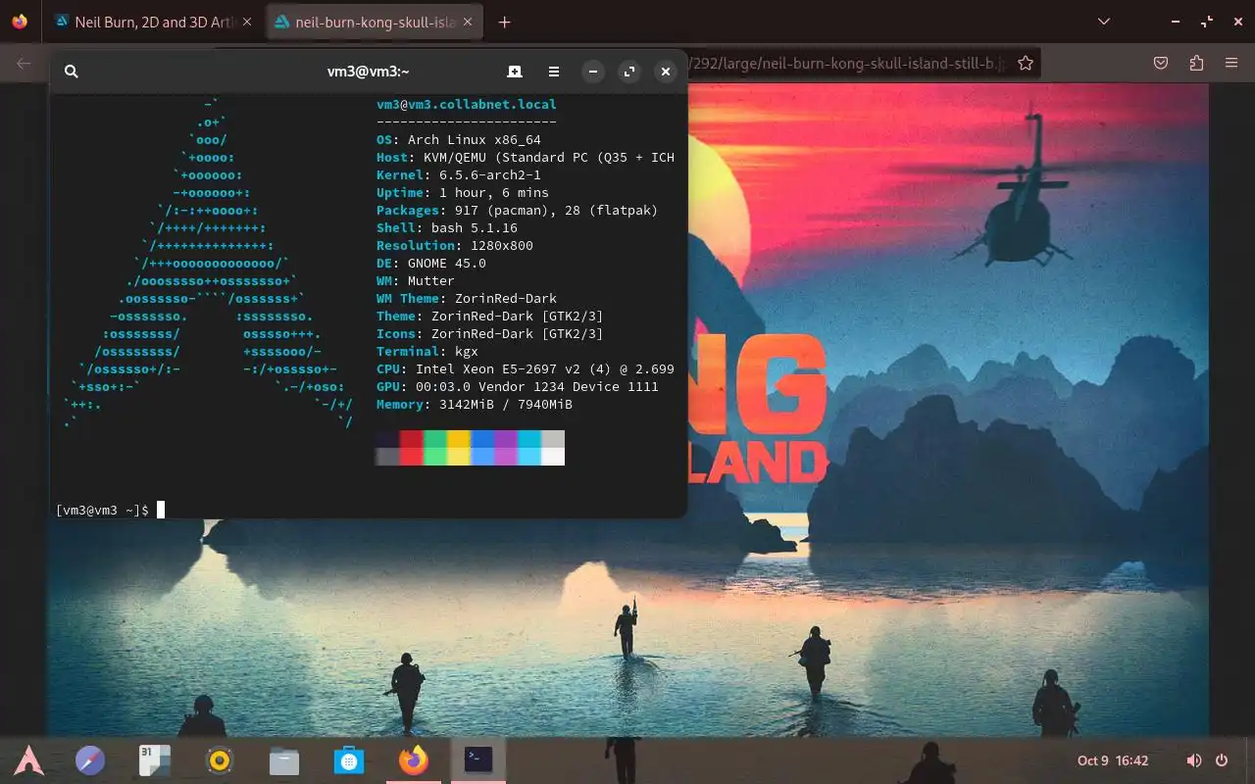Launch the compass web browser from taskbar

coord(90,759)
